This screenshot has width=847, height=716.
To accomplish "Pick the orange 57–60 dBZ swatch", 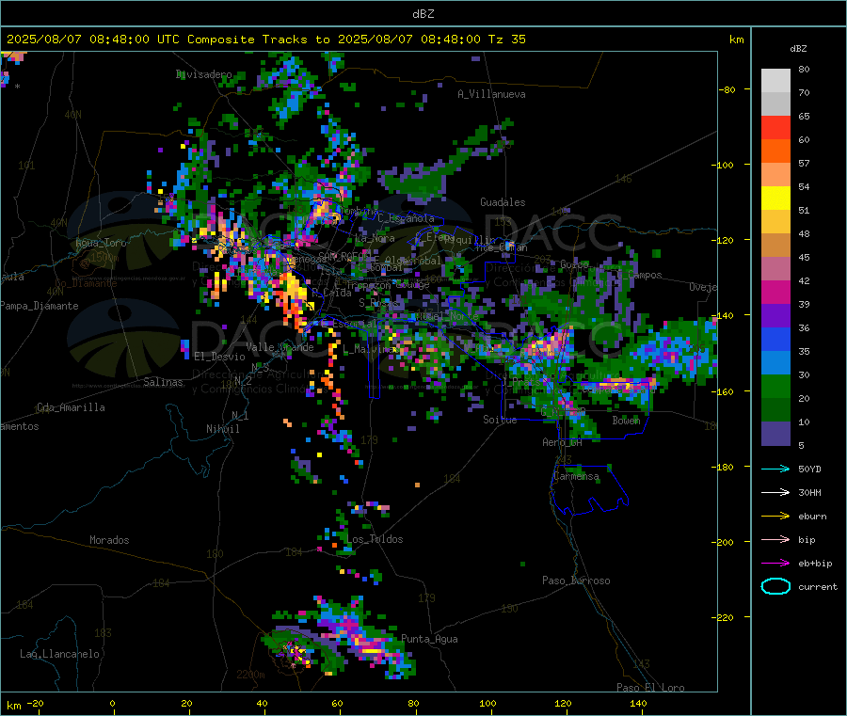I will pyautogui.click(x=775, y=151).
